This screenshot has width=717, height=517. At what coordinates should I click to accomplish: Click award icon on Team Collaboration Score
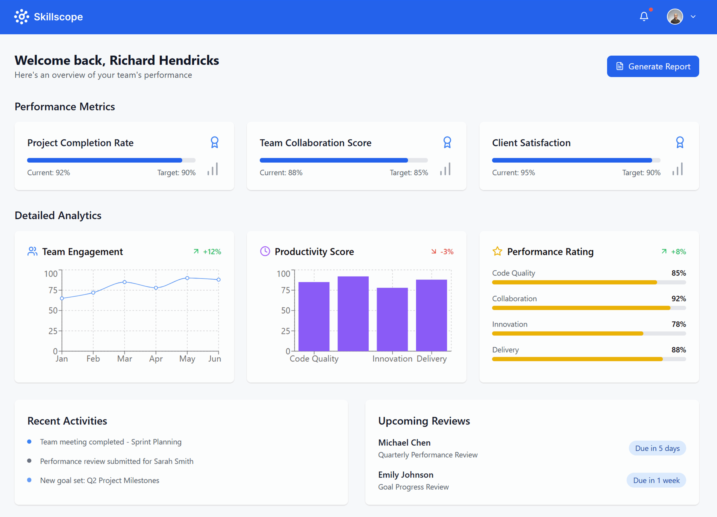(447, 142)
